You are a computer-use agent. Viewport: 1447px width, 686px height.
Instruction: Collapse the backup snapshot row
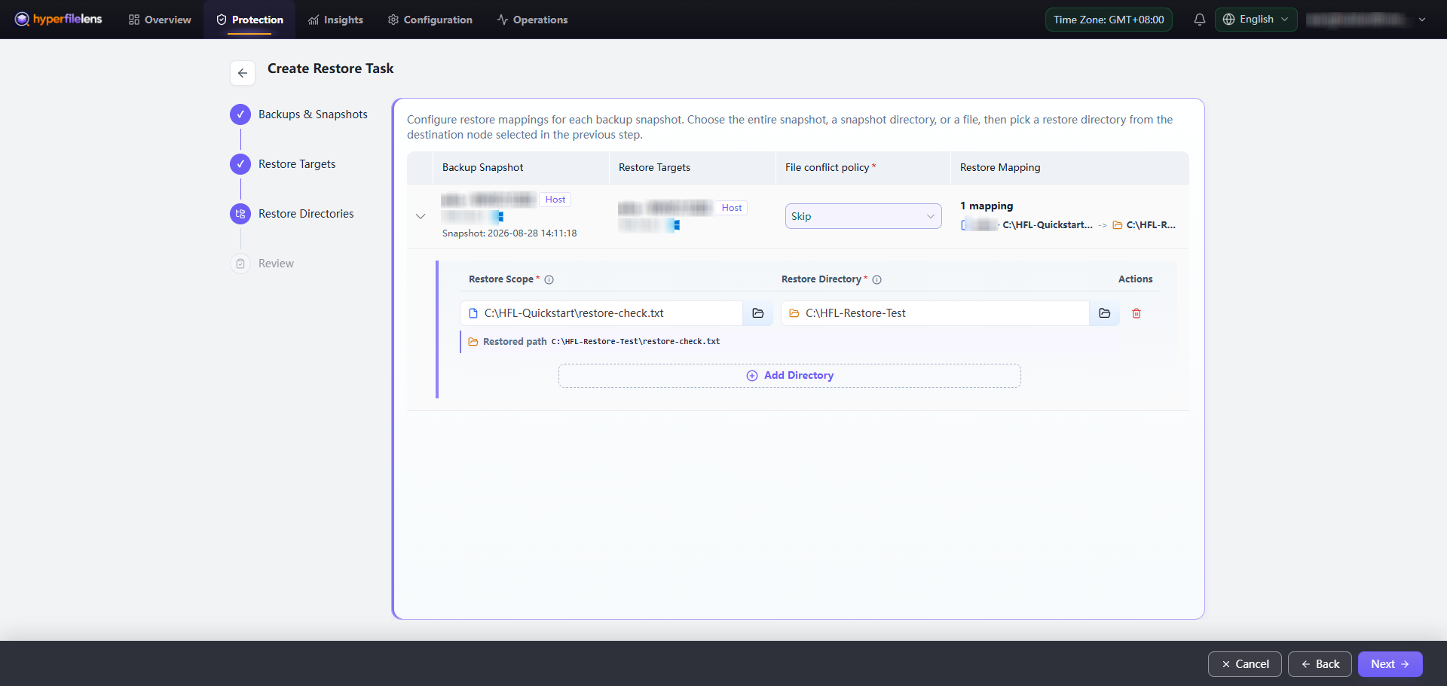pyautogui.click(x=421, y=216)
